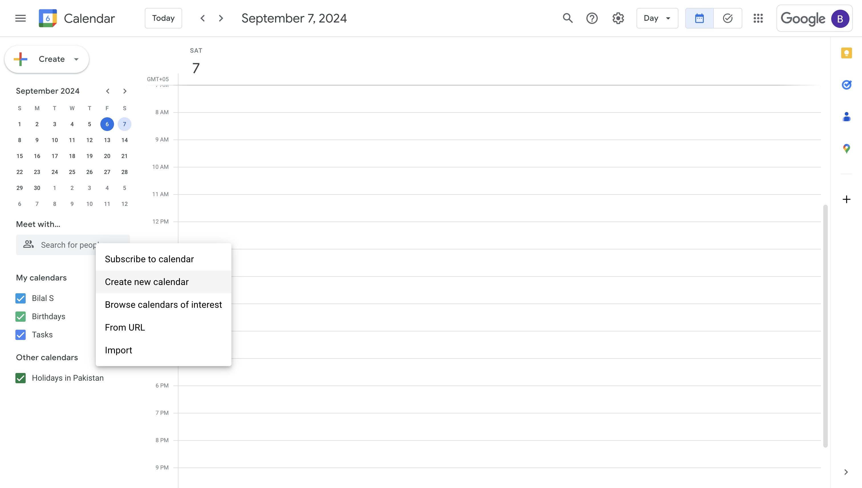Click the search magnifier icon
This screenshot has height=488, width=862.
[567, 18]
